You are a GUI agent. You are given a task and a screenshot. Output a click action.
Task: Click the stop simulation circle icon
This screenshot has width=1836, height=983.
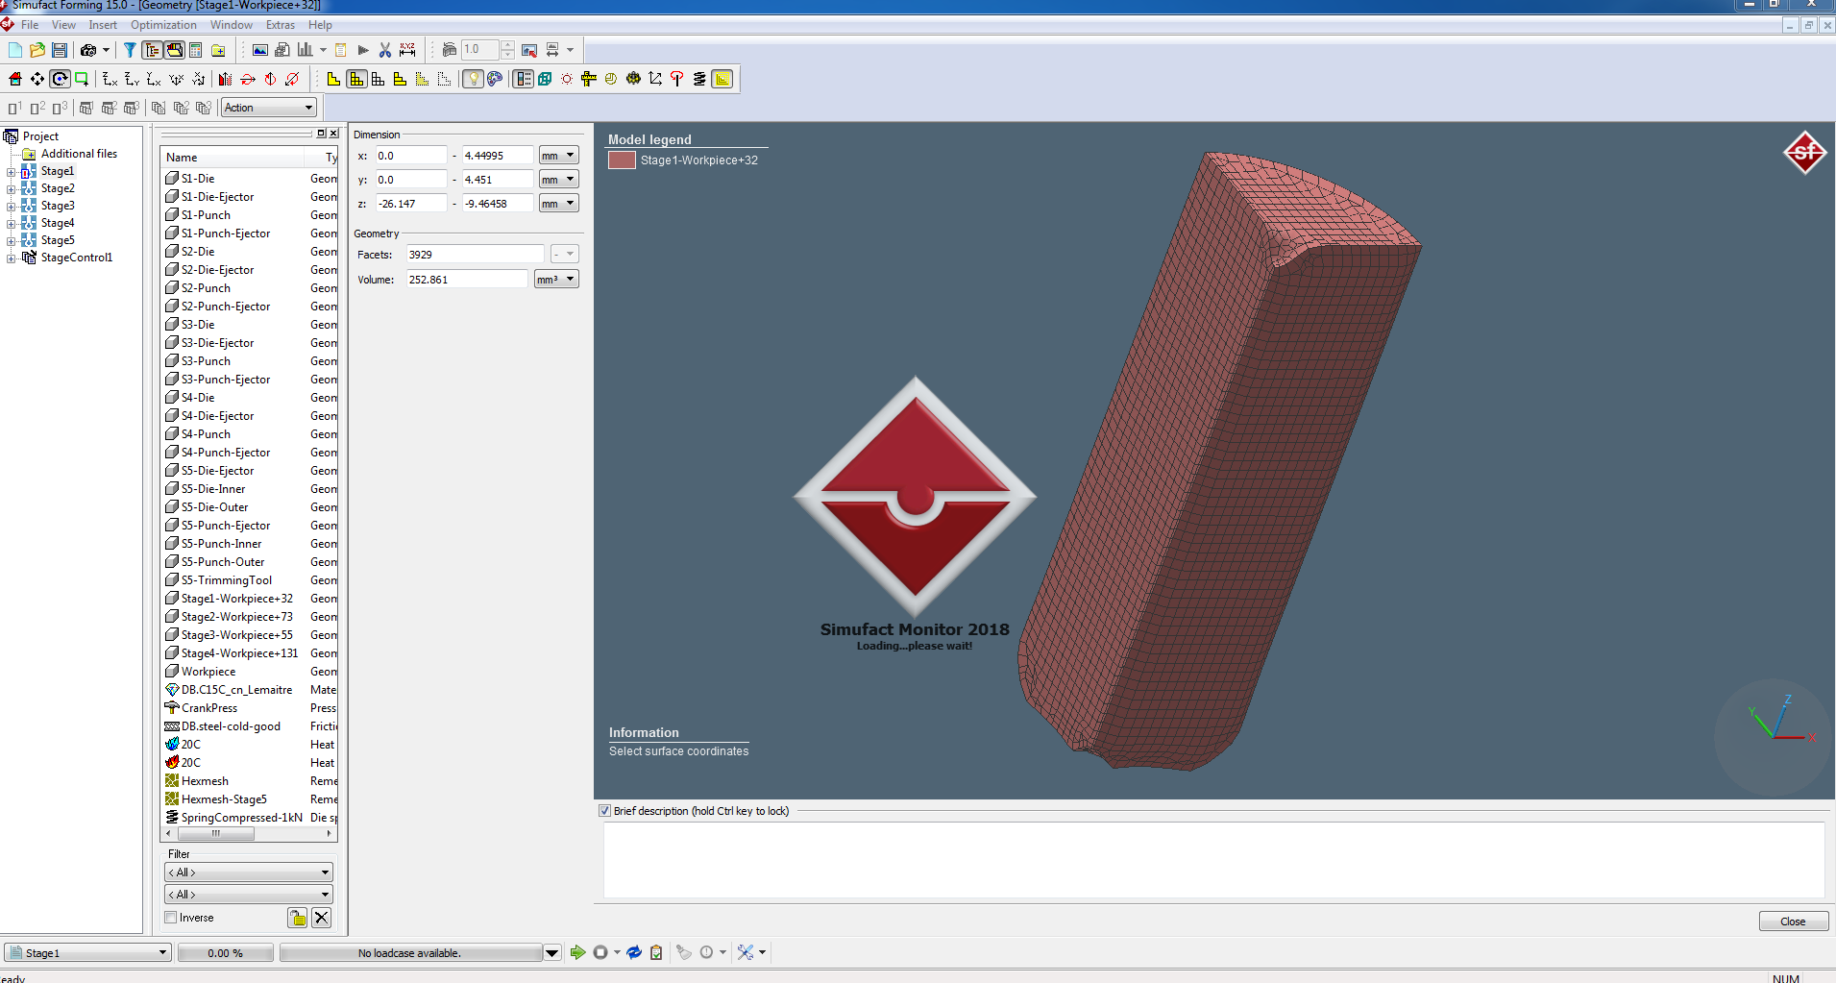tap(600, 952)
